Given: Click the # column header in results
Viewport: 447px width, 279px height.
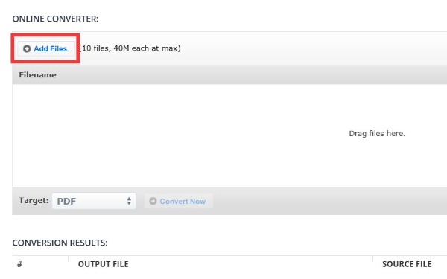Looking at the screenshot, I should (x=19, y=264).
